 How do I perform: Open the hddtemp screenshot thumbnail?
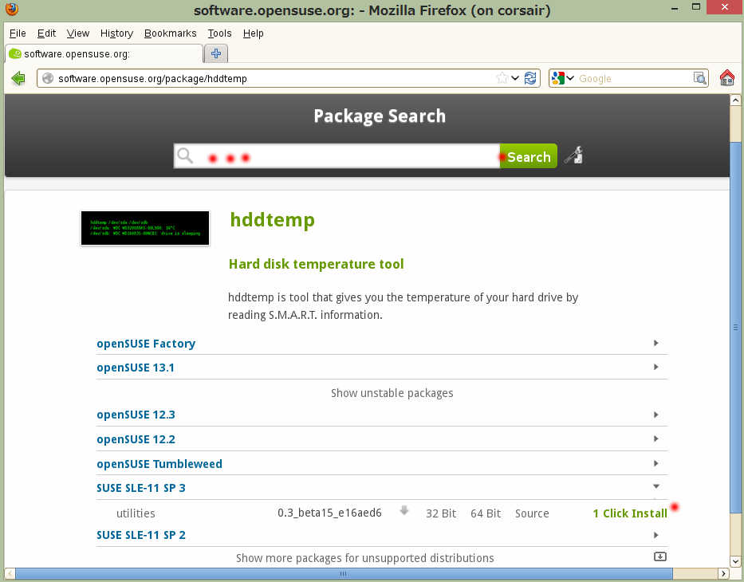[145, 228]
